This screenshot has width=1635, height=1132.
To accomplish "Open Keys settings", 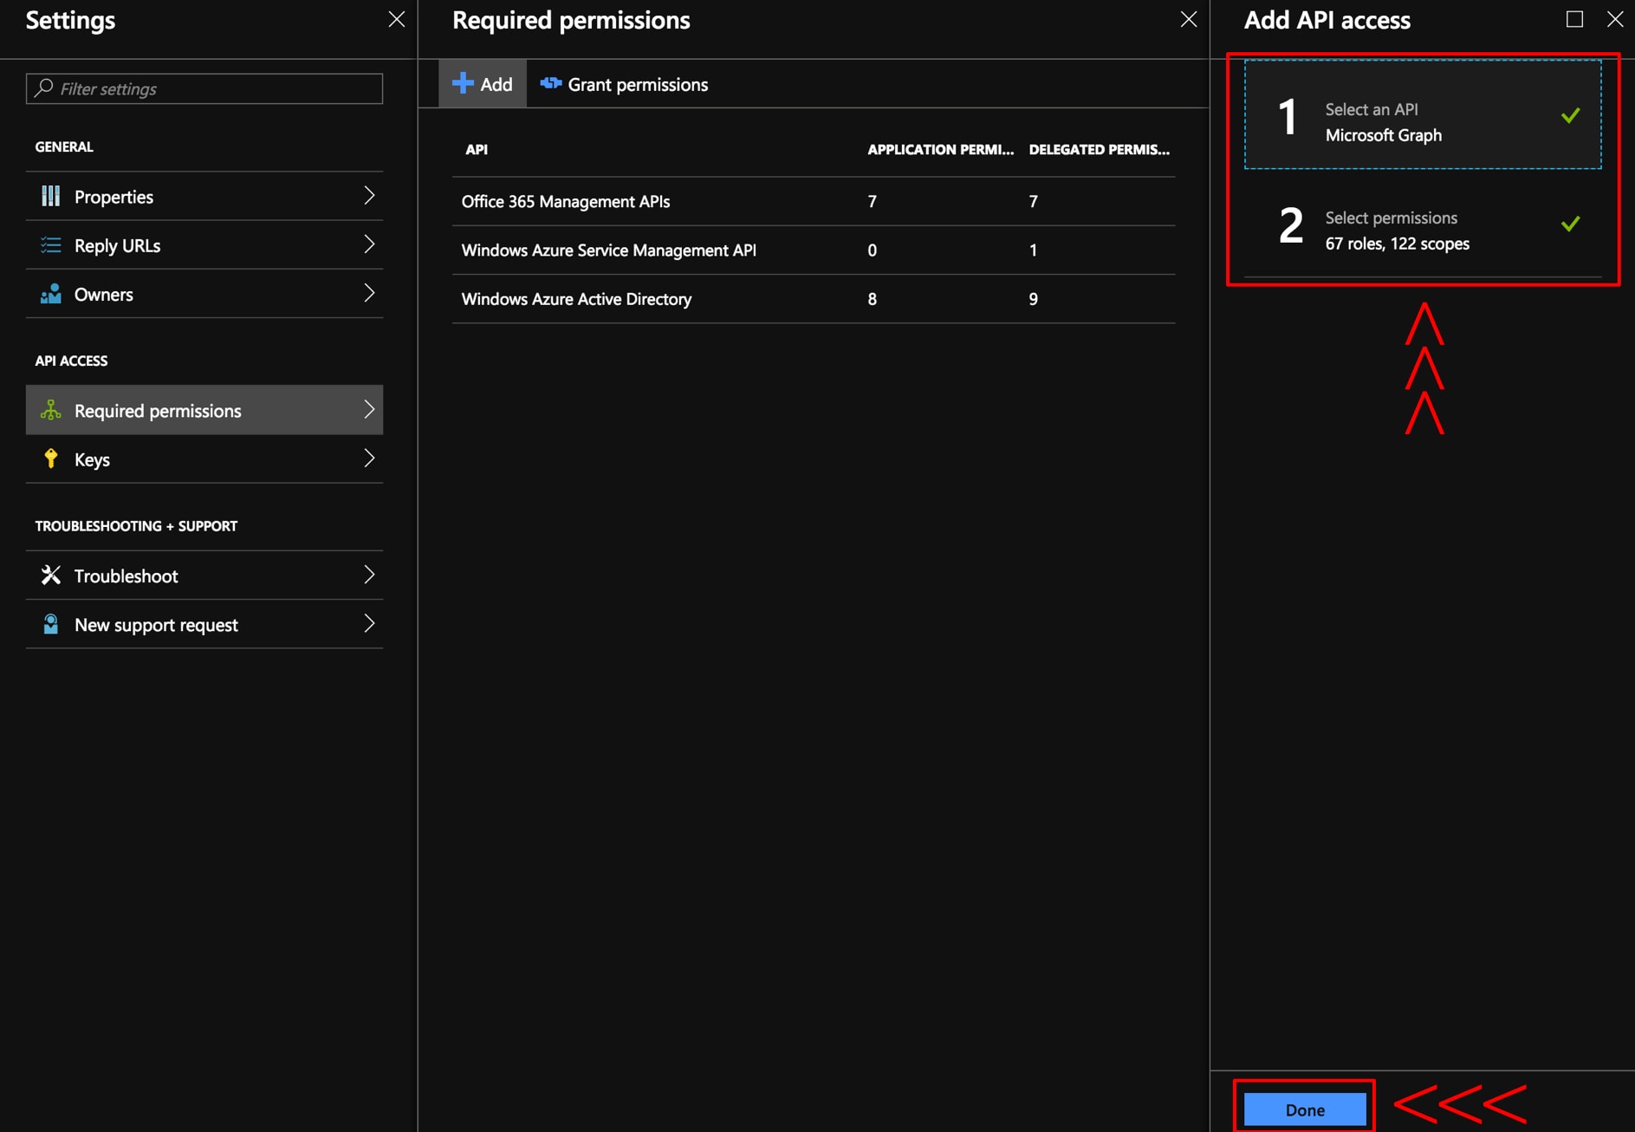I will (204, 459).
